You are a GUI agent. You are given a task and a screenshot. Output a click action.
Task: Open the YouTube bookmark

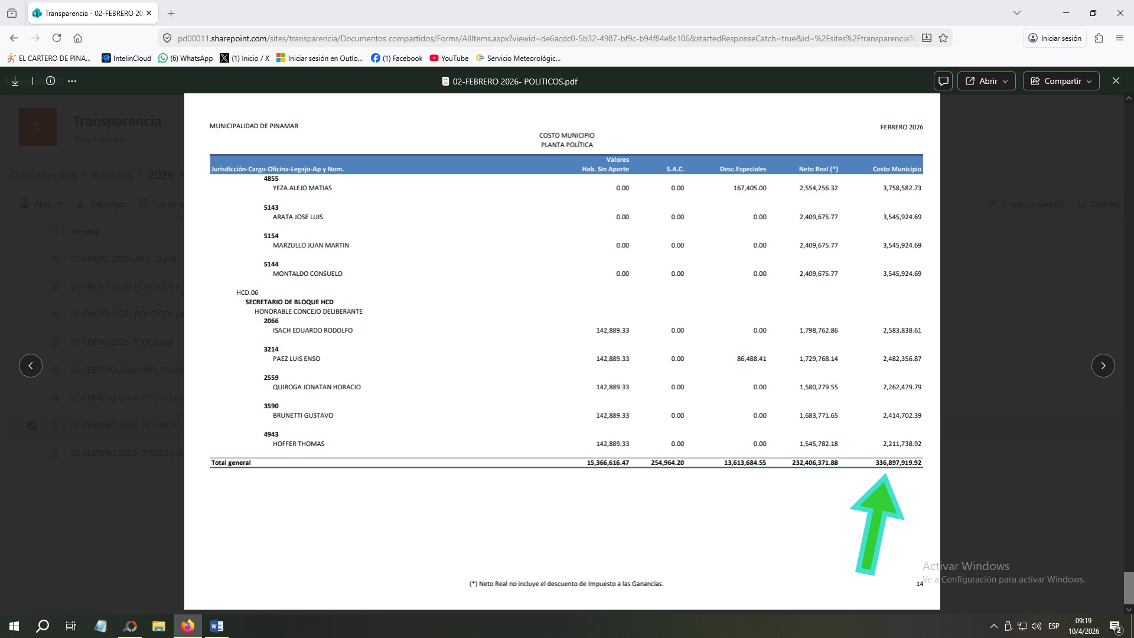[449, 58]
